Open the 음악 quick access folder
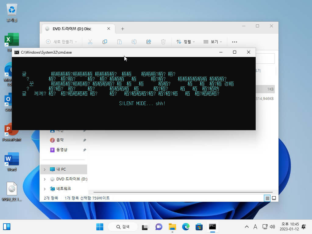Image resolution: width=312 pixels, height=234 pixels. (60, 140)
